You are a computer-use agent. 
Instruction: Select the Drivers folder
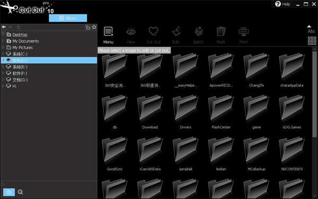click(x=185, y=112)
